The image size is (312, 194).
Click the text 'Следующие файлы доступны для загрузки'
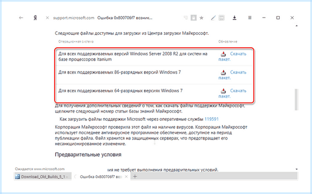[89, 33]
